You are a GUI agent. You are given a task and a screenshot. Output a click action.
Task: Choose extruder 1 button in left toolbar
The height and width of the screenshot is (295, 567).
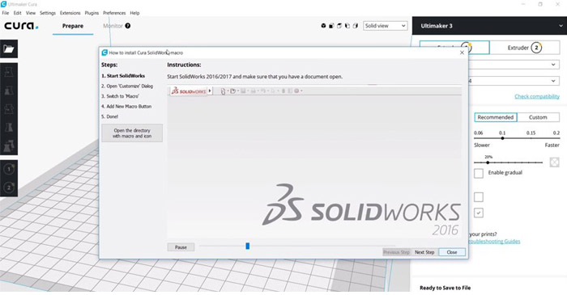(x=9, y=169)
